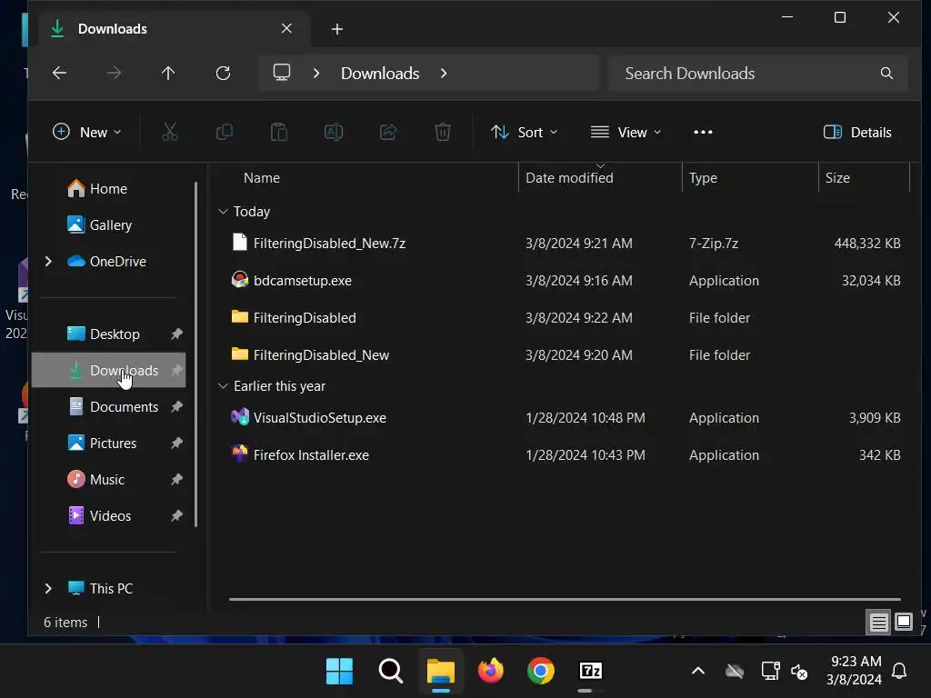This screenshot has width=931, height=698.
Task: Click the pin beside Documents
Action: 176,406
